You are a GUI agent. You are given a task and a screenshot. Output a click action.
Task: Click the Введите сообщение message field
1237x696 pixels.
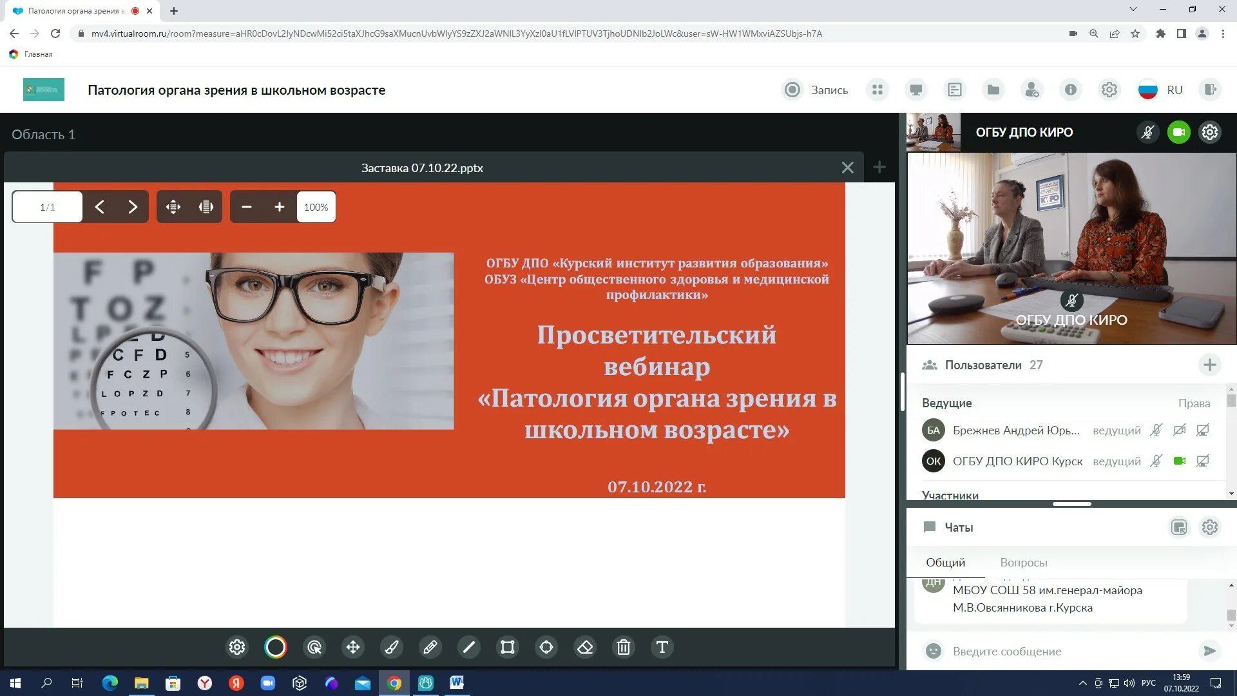1031,651
